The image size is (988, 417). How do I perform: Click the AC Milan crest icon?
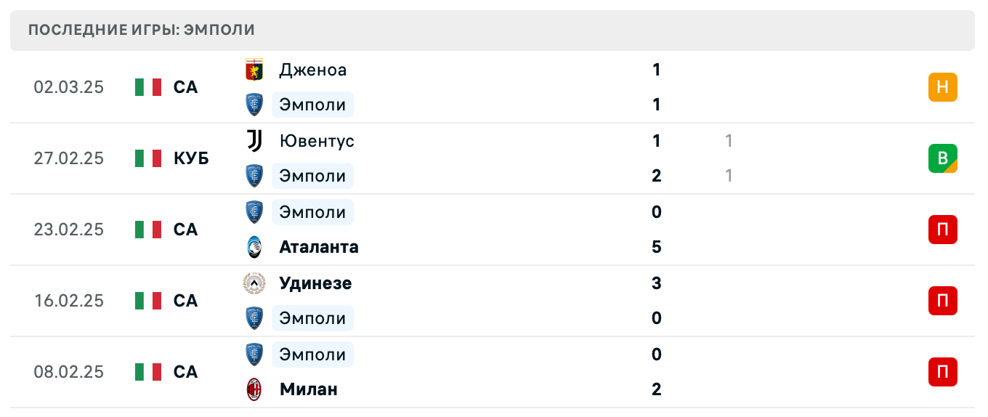[254, 389]
